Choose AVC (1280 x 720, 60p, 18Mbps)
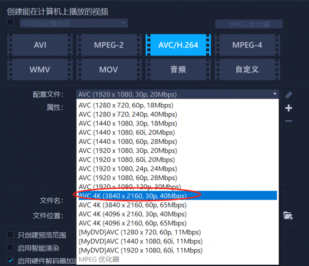This screenshot has width=309, height=266. (x=178, y=105)
